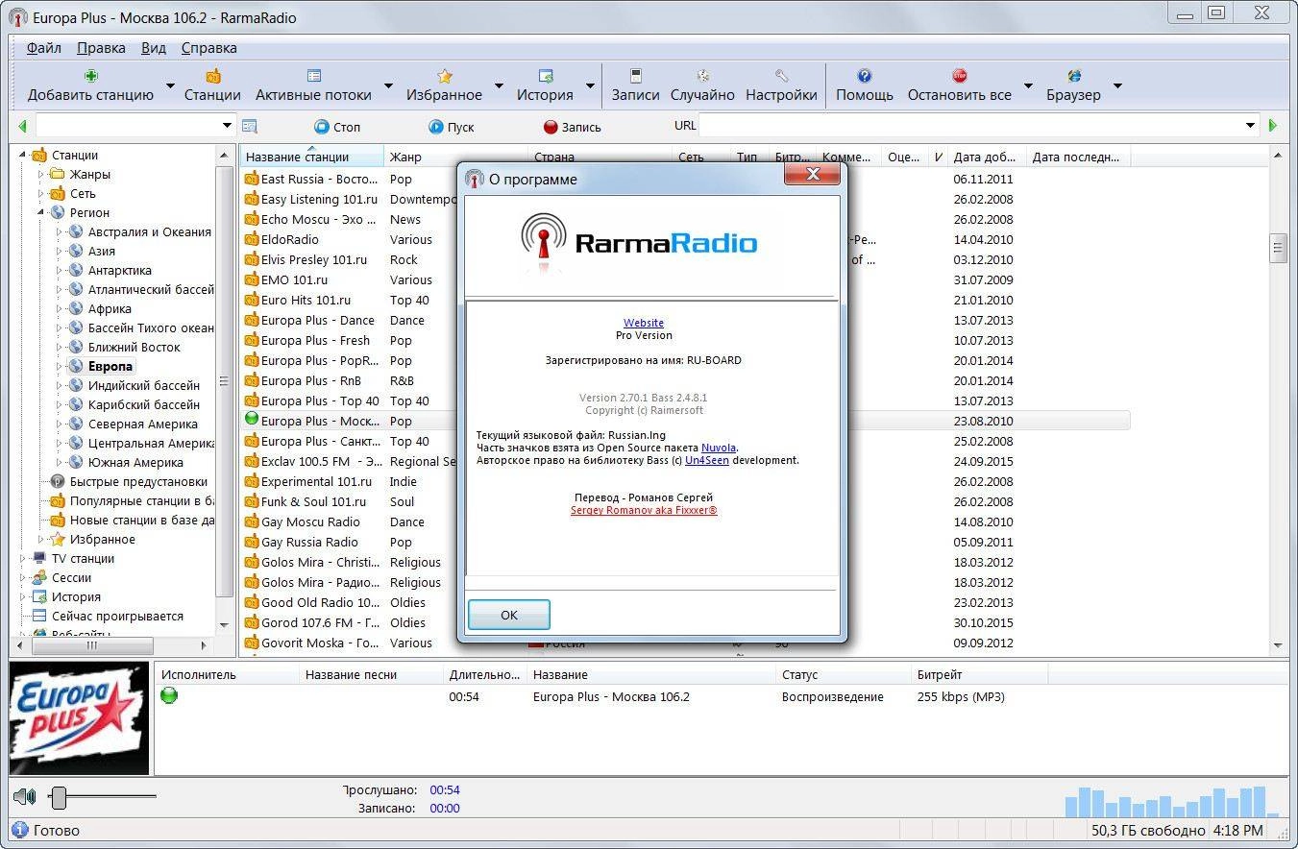
Task: Open Favorites dropdown arrow in toolbar
Action: (x=499, y=85)
